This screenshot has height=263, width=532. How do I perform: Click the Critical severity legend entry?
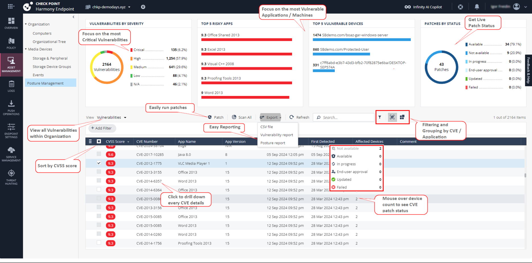click(x=159, y=50)
